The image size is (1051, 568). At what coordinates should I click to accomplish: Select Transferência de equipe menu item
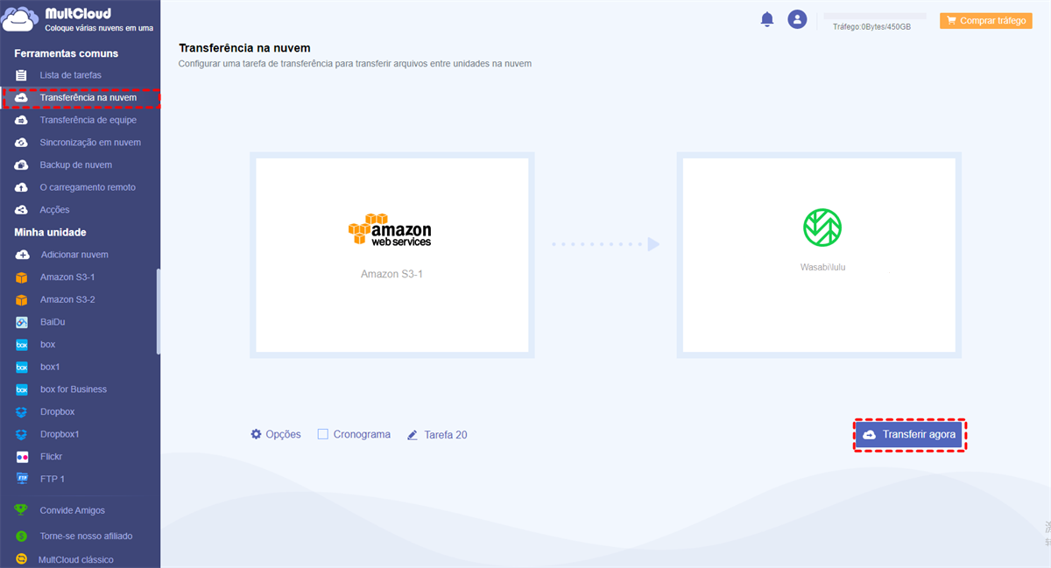coord(88,120)
